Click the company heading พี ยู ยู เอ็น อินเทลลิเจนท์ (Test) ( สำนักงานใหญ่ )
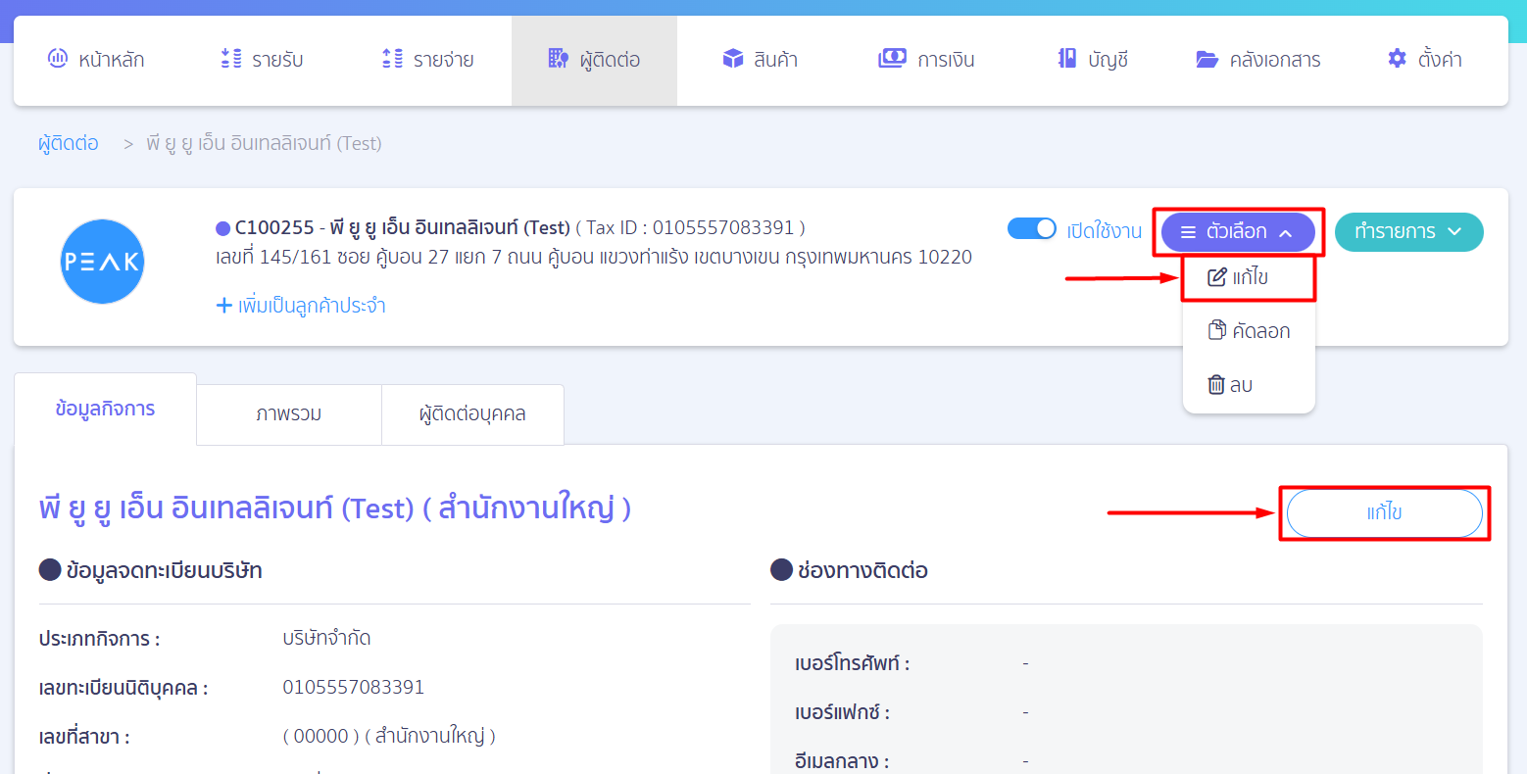The image size is (1527, 774). click(x=335, y=508)
